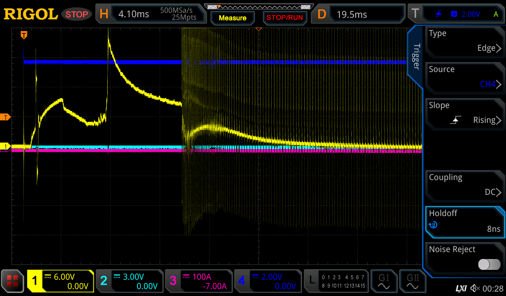Image resolution: width=506 pixels, height=296 pixels.
Task: Click the orange trigger level T marker
Action: click(x=5, y=117)
